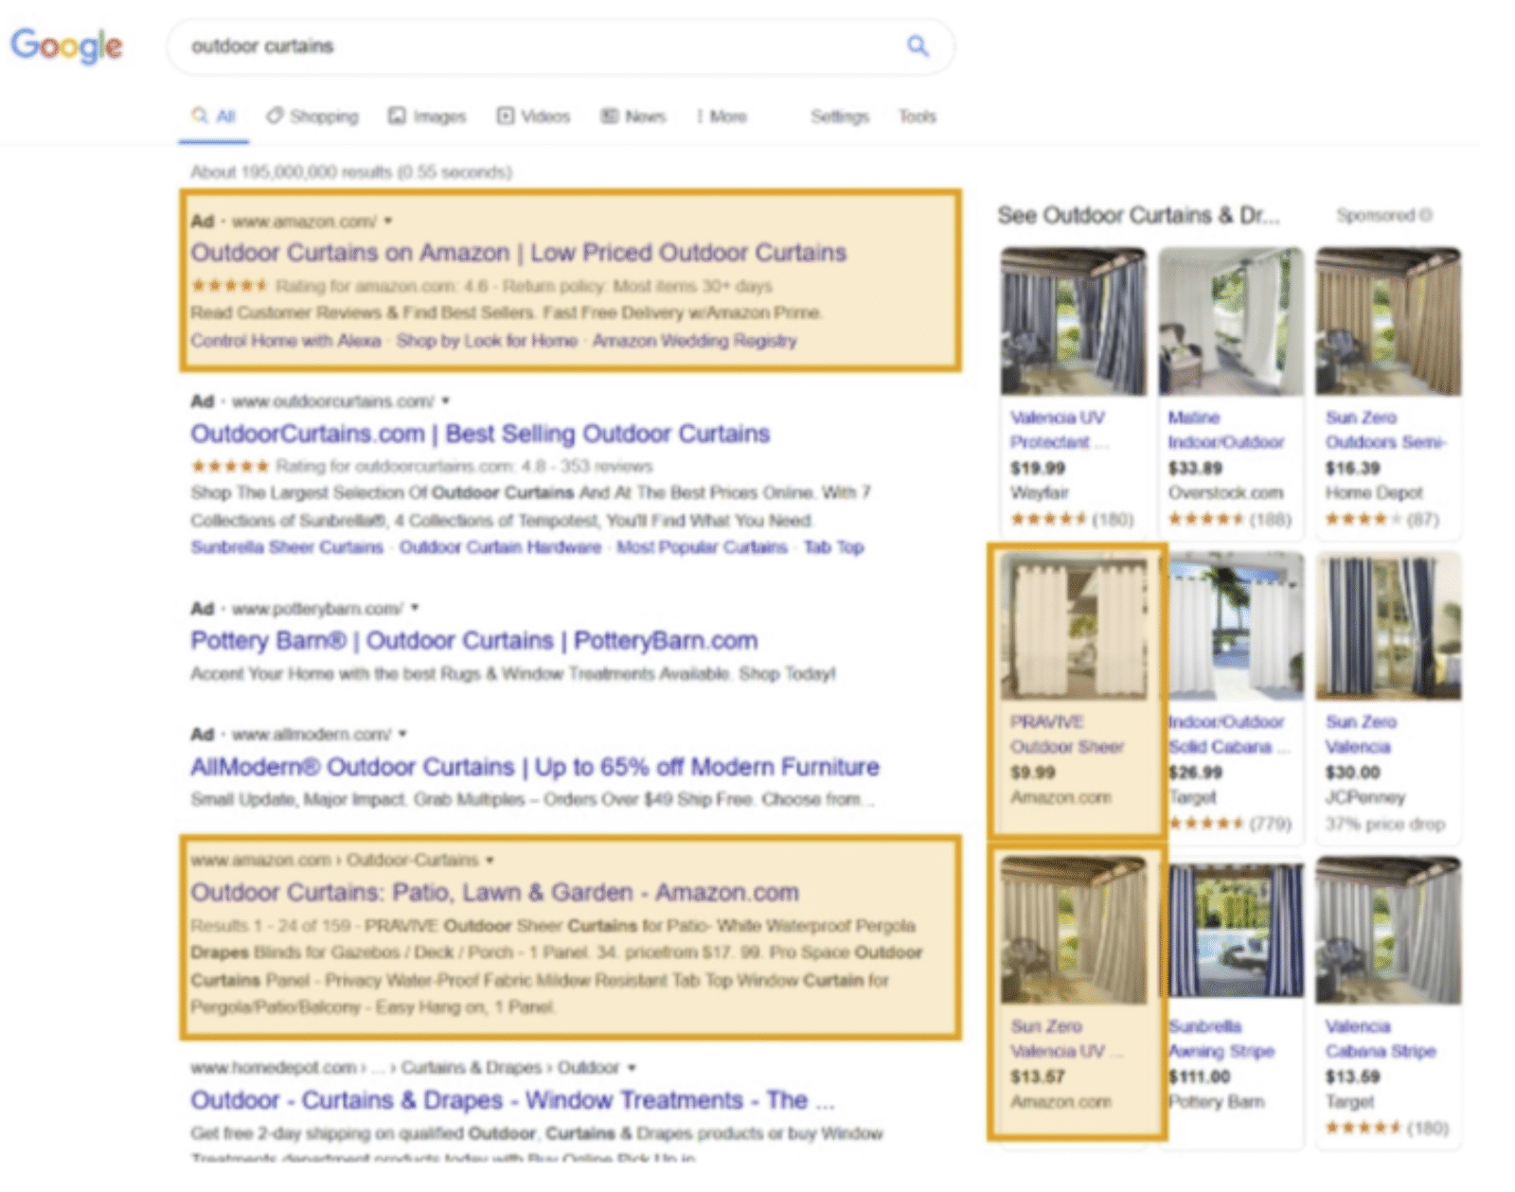
Task: Open AllModern Outdoor Curtains ad headline
Action: 535,767
